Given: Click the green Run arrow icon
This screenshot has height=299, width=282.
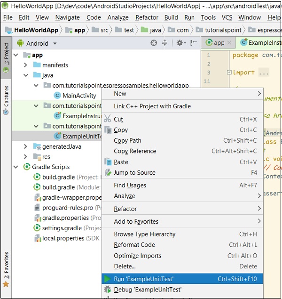Looking at the screenshot, I should click(108, 279).
